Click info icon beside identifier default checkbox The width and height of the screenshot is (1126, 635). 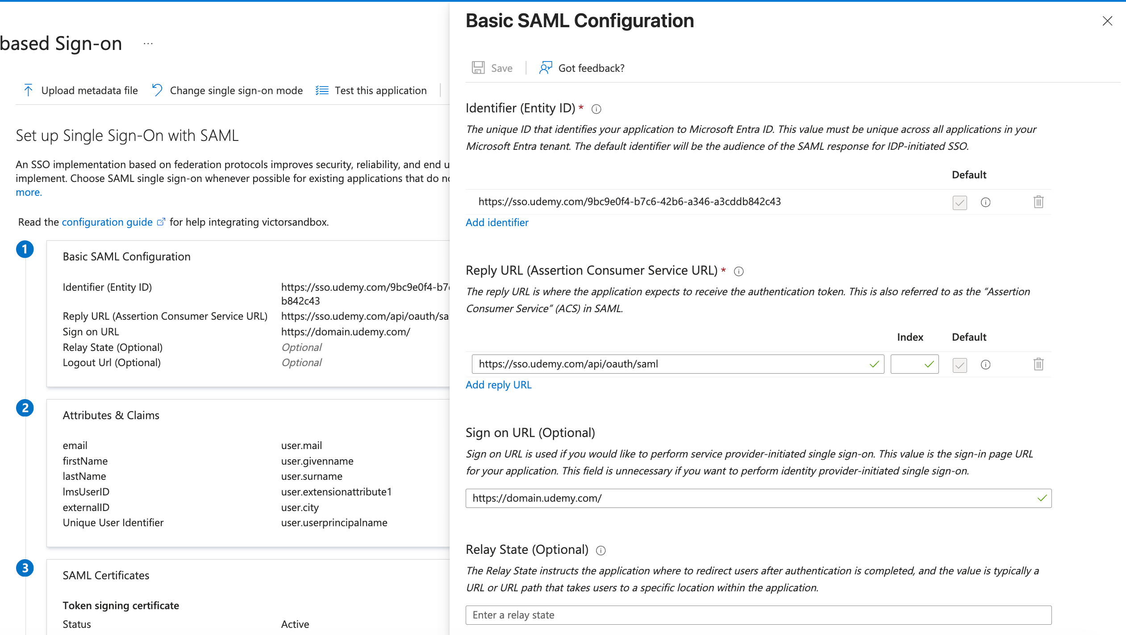tap(985, 202)
